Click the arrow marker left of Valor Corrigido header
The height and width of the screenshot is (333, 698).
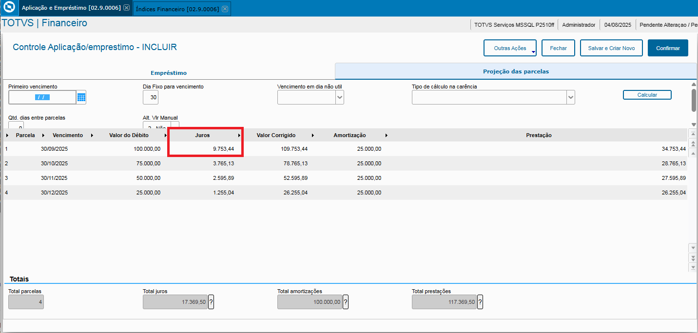coord(239,135)
